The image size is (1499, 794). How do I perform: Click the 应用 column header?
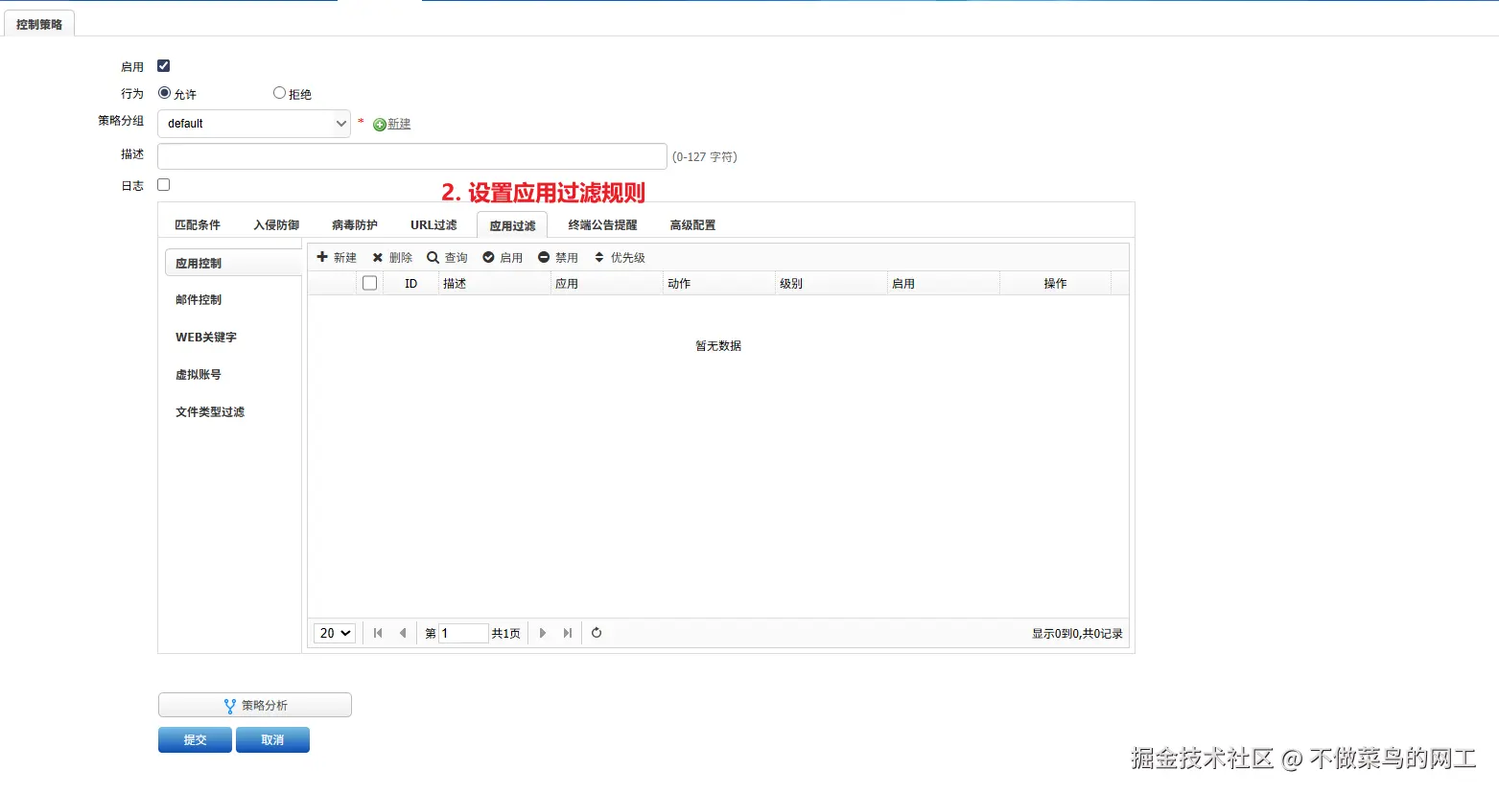pos(606,283)
